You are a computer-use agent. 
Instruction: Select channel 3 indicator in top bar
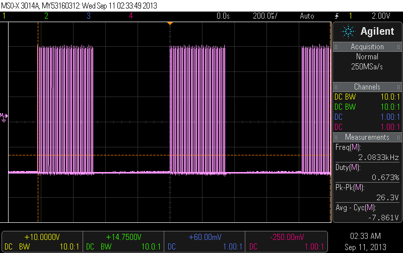click(x=89, y=16)
